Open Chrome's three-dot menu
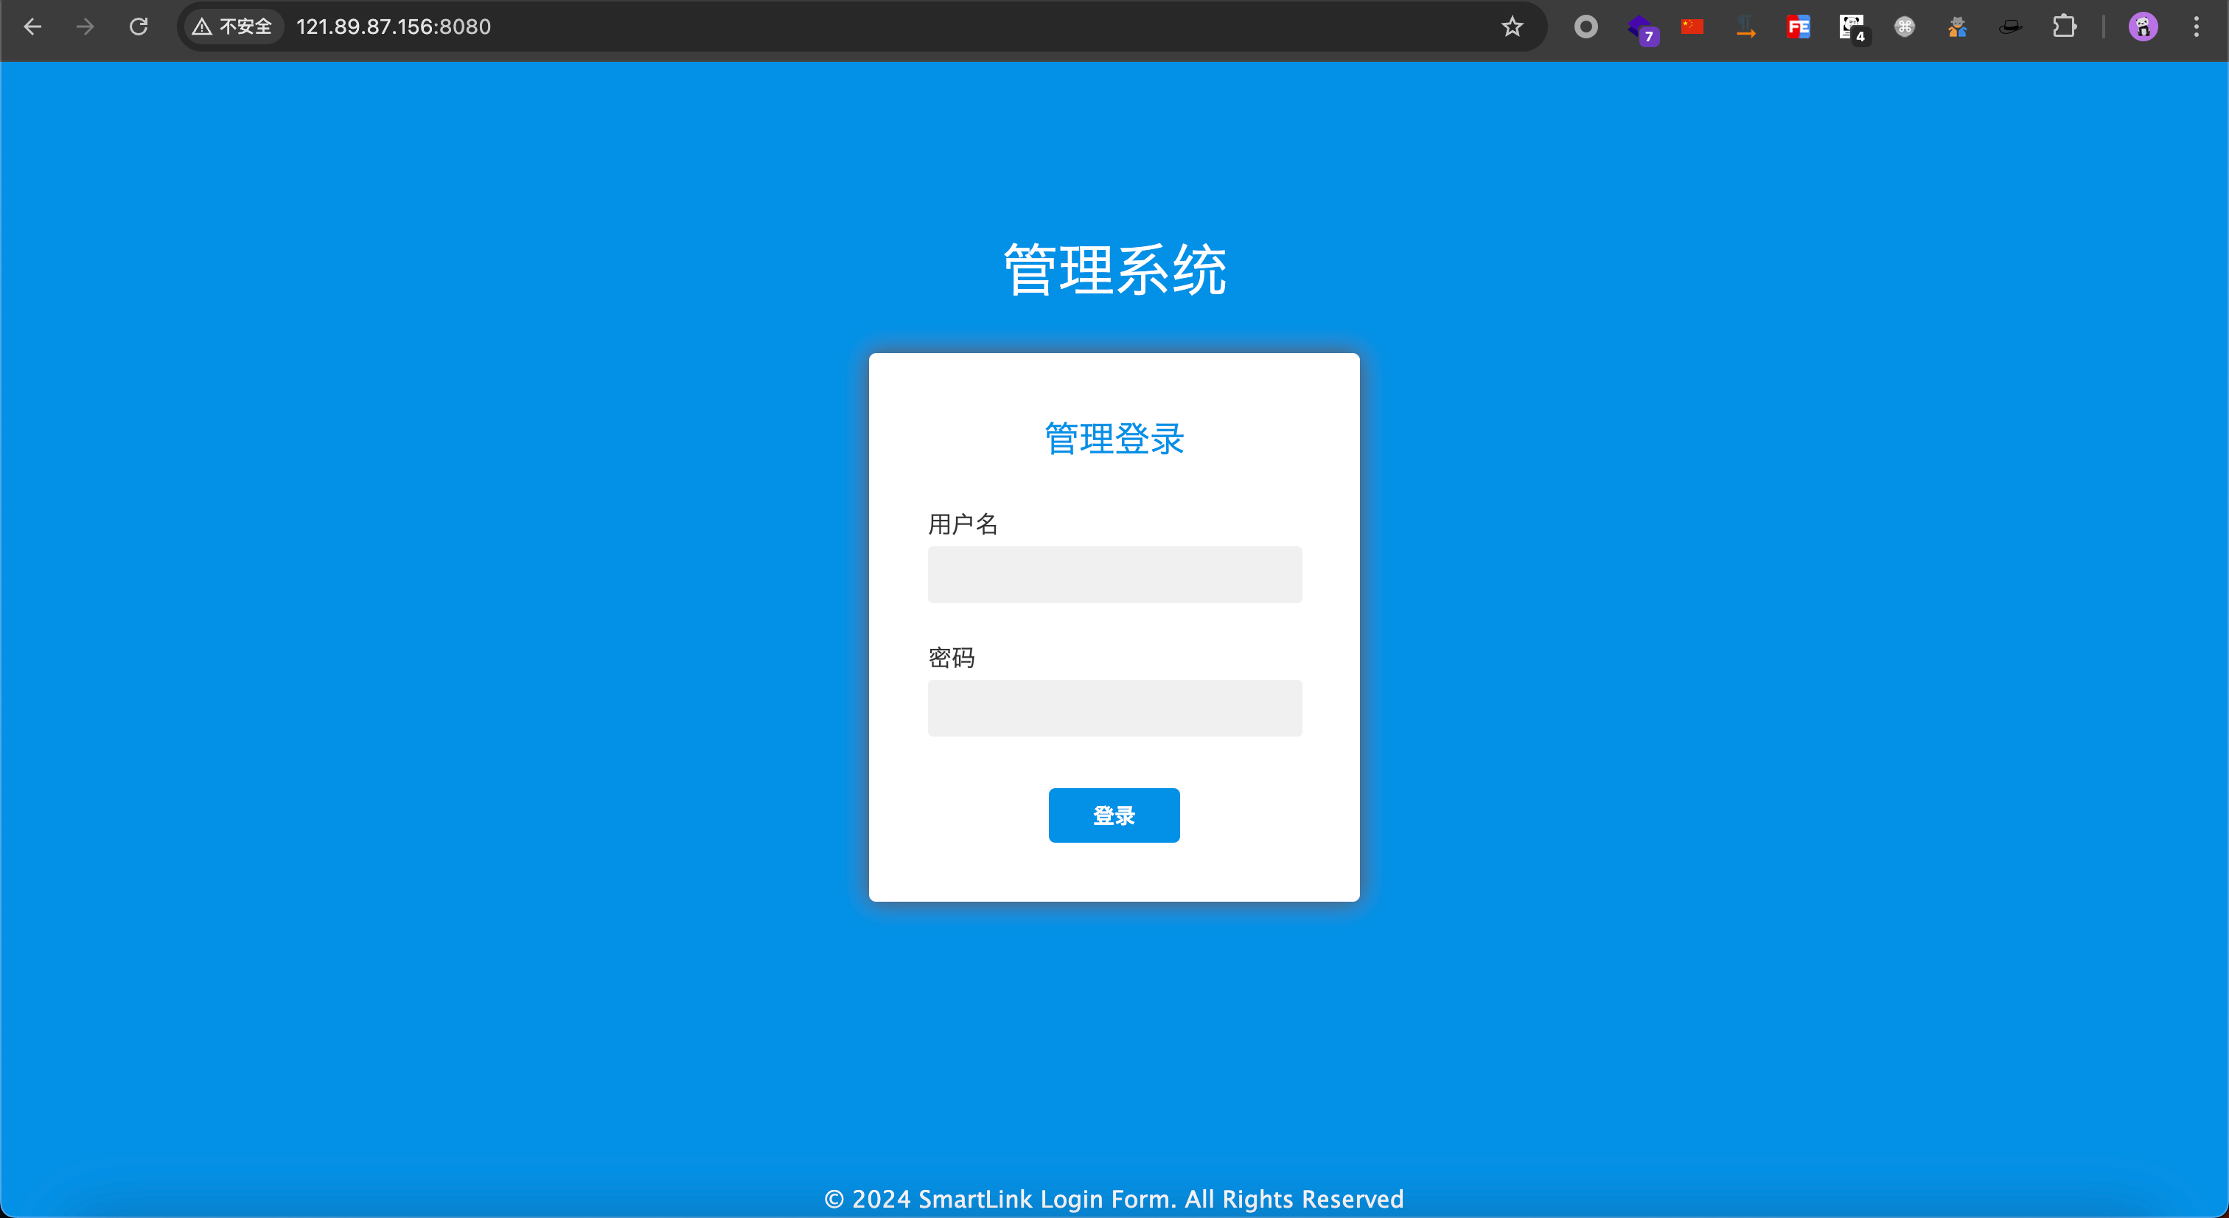 [2196, 27]
